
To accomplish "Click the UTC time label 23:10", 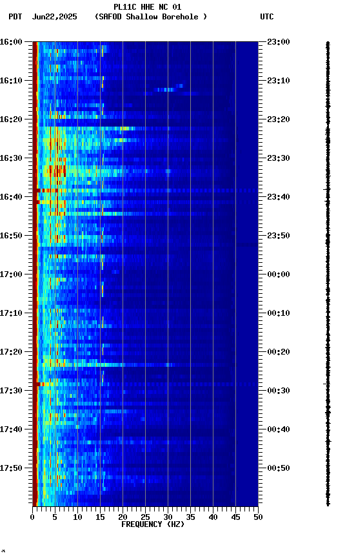I will (x=279, y=81).
